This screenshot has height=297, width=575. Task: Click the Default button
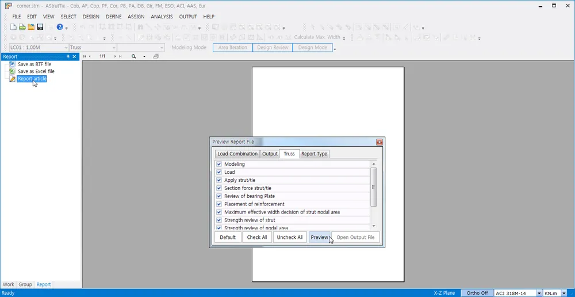coord(228,237)
